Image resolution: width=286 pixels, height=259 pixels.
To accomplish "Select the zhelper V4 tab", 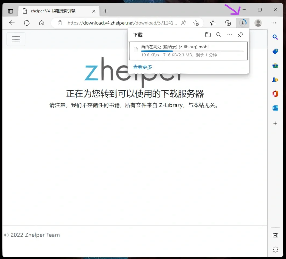I will coord(59,11).
